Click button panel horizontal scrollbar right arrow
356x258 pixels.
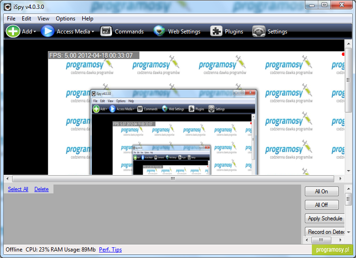click(340, 240)
